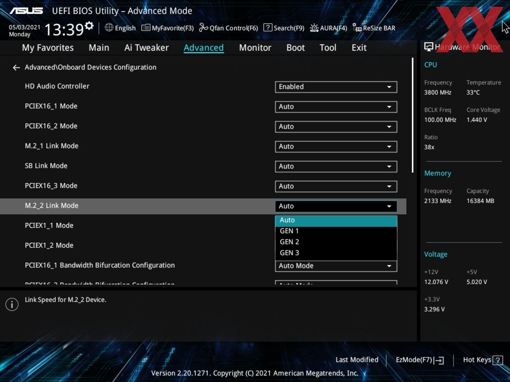Click the BCLK Freq 100.00 MHz value
Screen dimensions: 510x382
[x=440, y=120]
